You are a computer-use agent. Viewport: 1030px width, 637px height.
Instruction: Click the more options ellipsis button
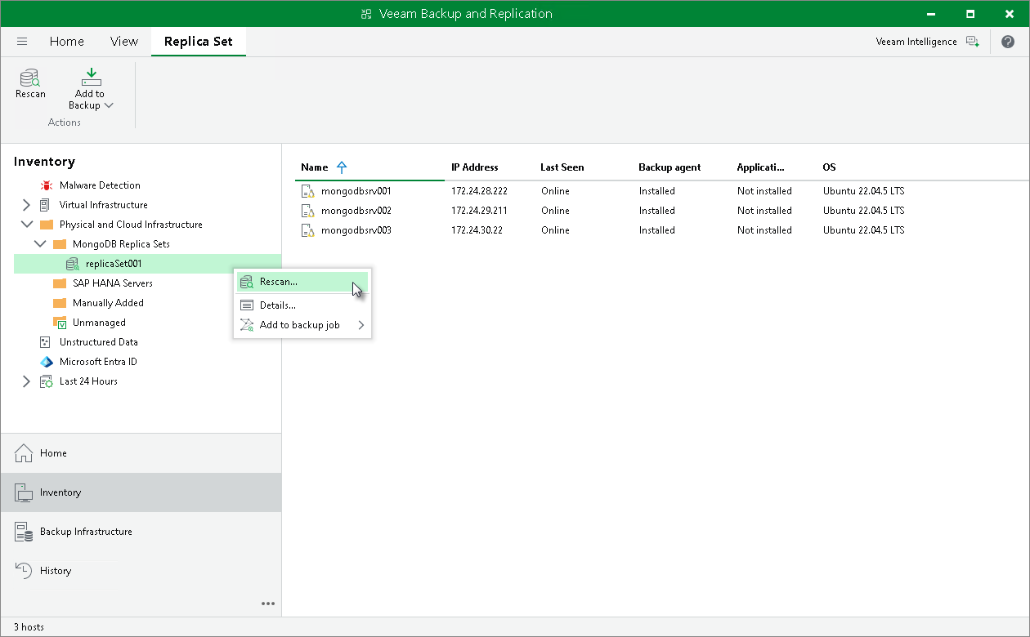click(x=267, y=604)
